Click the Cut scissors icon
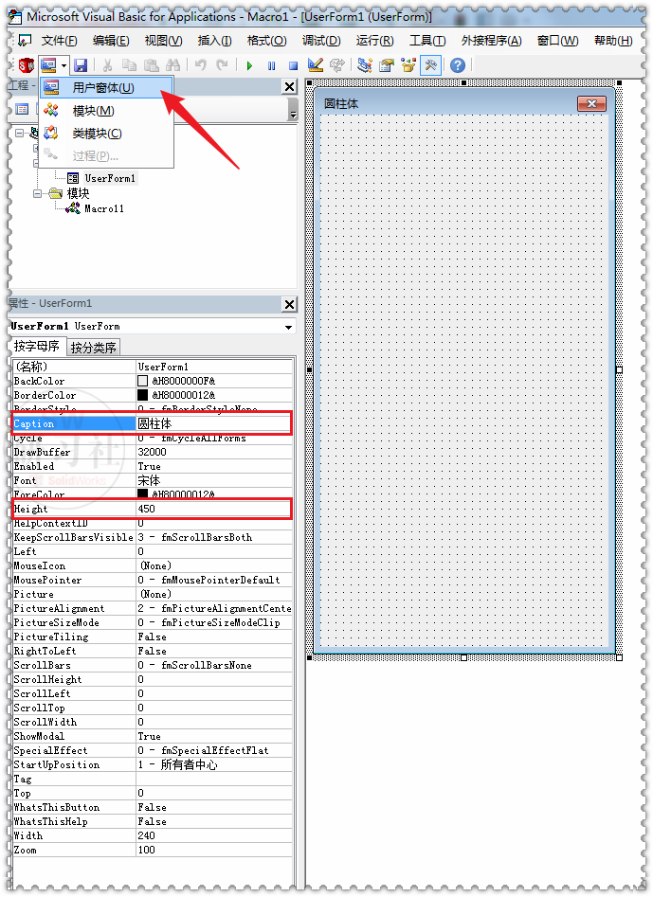Screen dimensions: 653x897 108,65
